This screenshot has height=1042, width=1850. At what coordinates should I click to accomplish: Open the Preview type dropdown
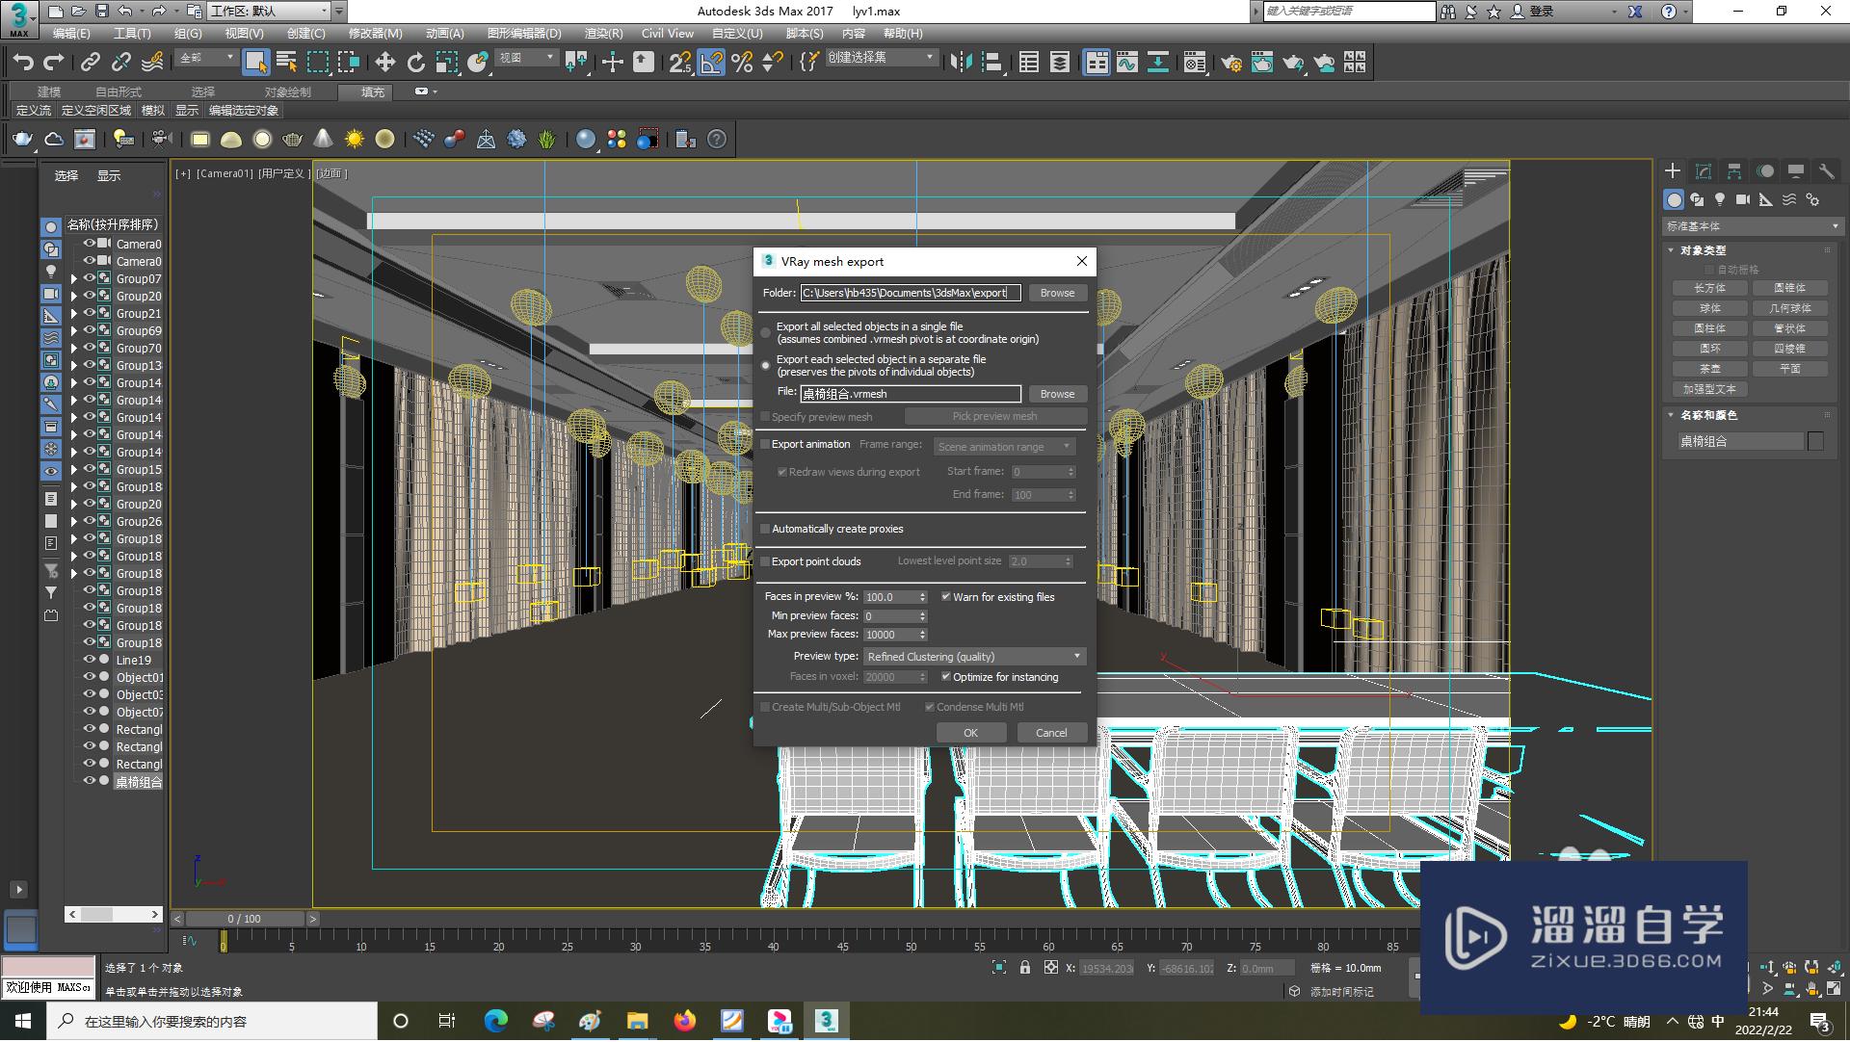coord(974,657)
